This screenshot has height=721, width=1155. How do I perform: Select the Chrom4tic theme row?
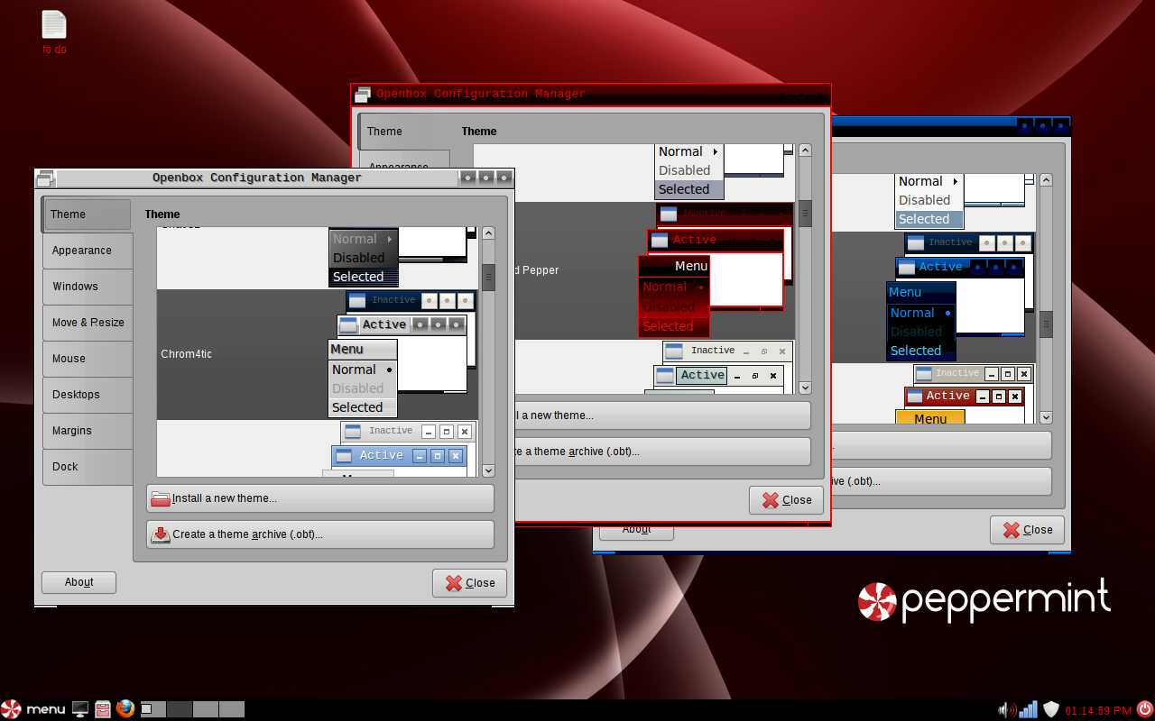(318, 354)
